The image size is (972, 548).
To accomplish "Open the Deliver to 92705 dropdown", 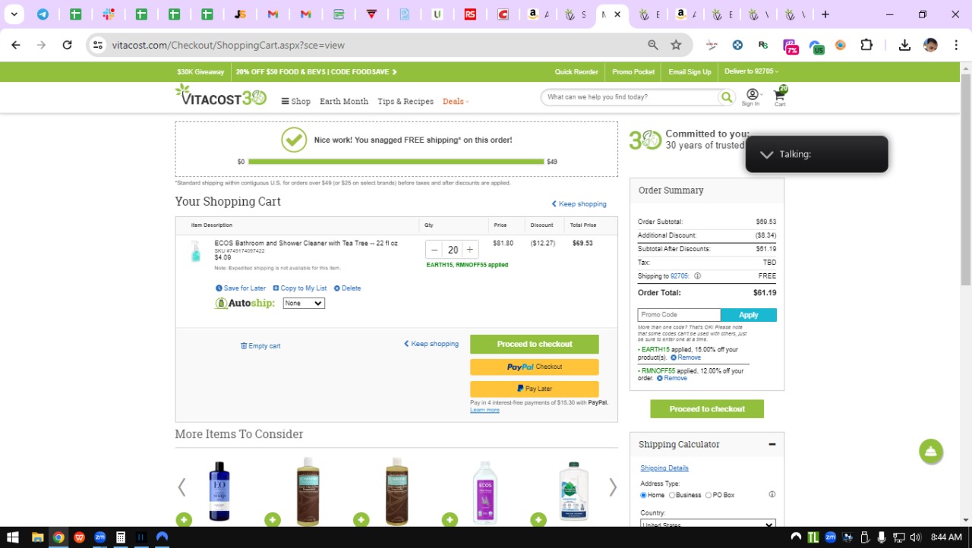I will (x=752, y=71).
